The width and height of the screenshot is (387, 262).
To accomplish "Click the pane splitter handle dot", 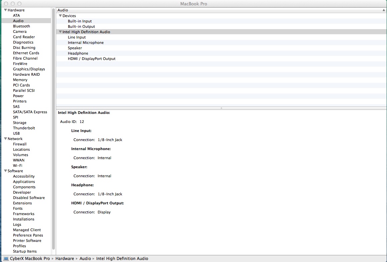I will click(221, 108).
